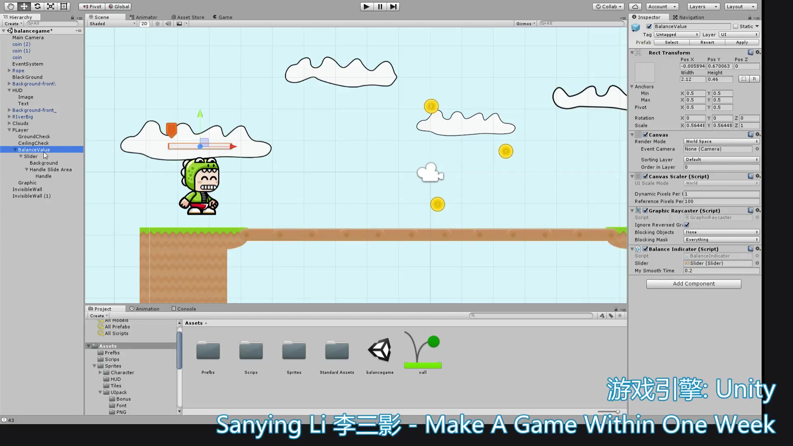793x446 pixels.
Task: Open the cloud services button
Action: click(635, 7)
